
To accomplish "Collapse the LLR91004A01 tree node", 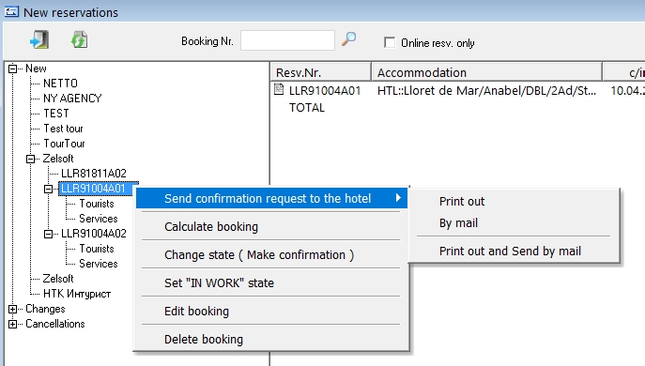I will 49,189.
